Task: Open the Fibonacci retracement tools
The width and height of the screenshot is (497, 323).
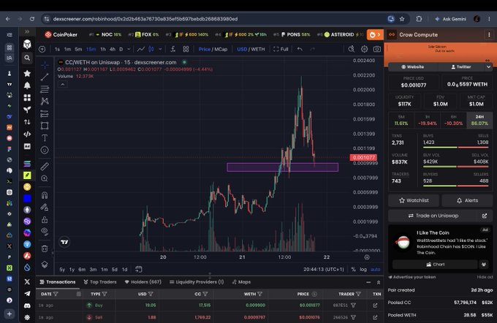Action: click(45, 89)
